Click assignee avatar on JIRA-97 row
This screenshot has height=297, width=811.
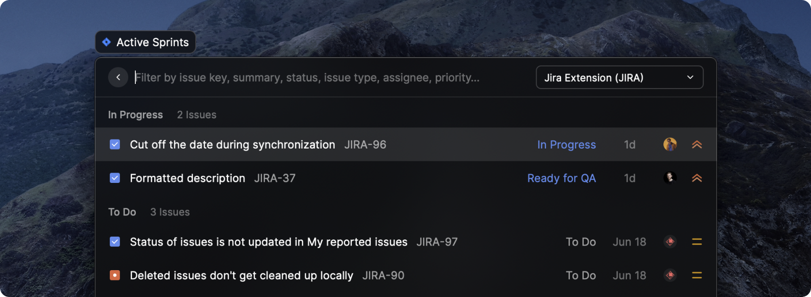pos(670,241)
